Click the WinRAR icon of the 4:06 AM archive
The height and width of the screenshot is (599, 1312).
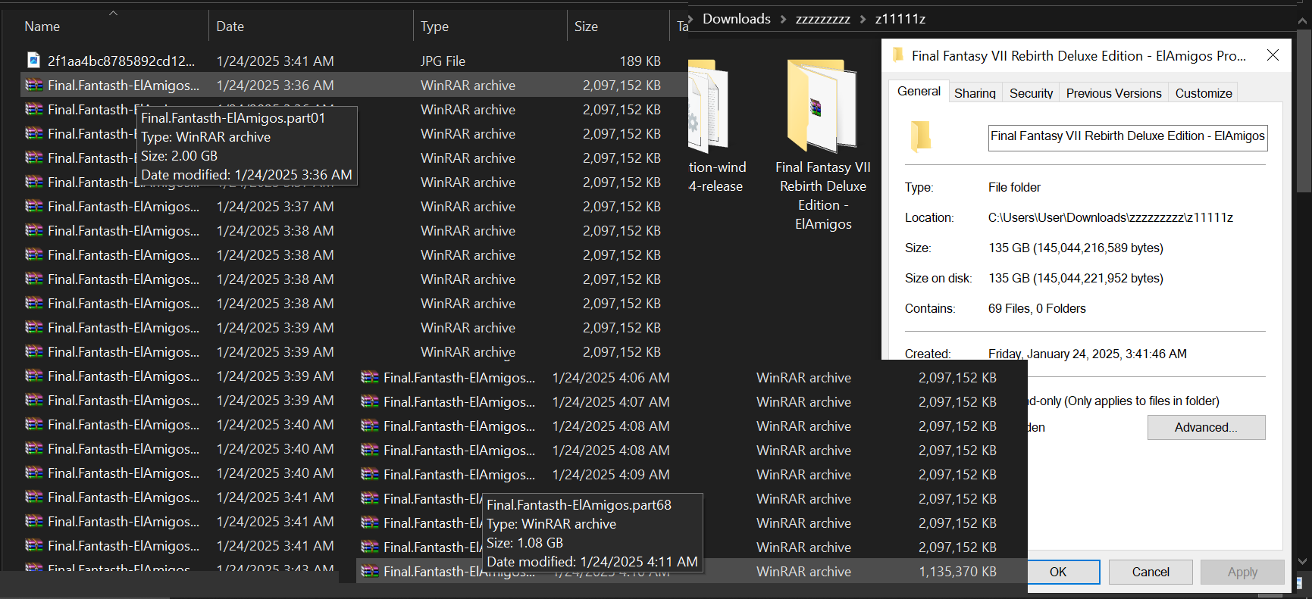(x=370, y=377)
